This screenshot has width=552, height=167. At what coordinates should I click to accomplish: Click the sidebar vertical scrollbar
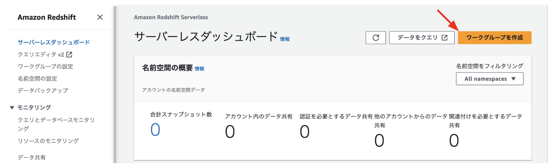coord(115,84)
